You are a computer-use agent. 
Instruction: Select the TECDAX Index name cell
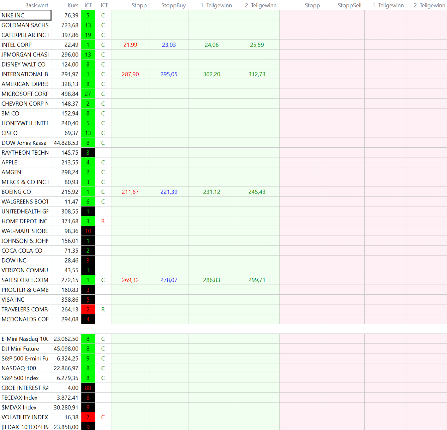click(x=25, y=398)
